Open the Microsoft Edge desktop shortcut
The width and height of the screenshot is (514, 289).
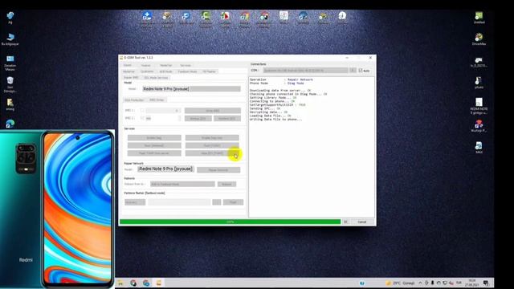pos(10,124)
